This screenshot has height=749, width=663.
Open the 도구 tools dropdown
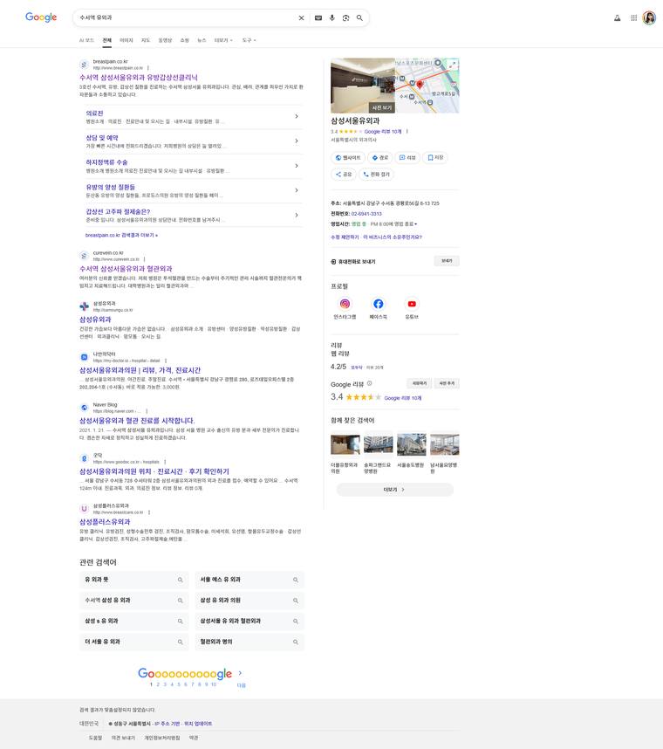click(249, 40)
